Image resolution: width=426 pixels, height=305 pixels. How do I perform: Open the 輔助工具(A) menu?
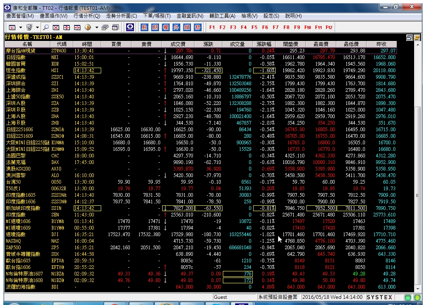222,16
